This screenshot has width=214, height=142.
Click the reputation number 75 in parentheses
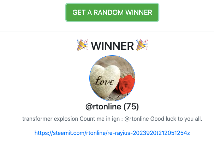(x=131, y=107)
